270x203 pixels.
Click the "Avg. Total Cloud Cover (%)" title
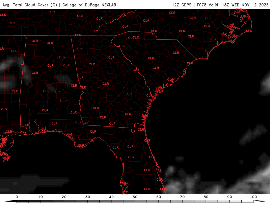pos(30,5)
